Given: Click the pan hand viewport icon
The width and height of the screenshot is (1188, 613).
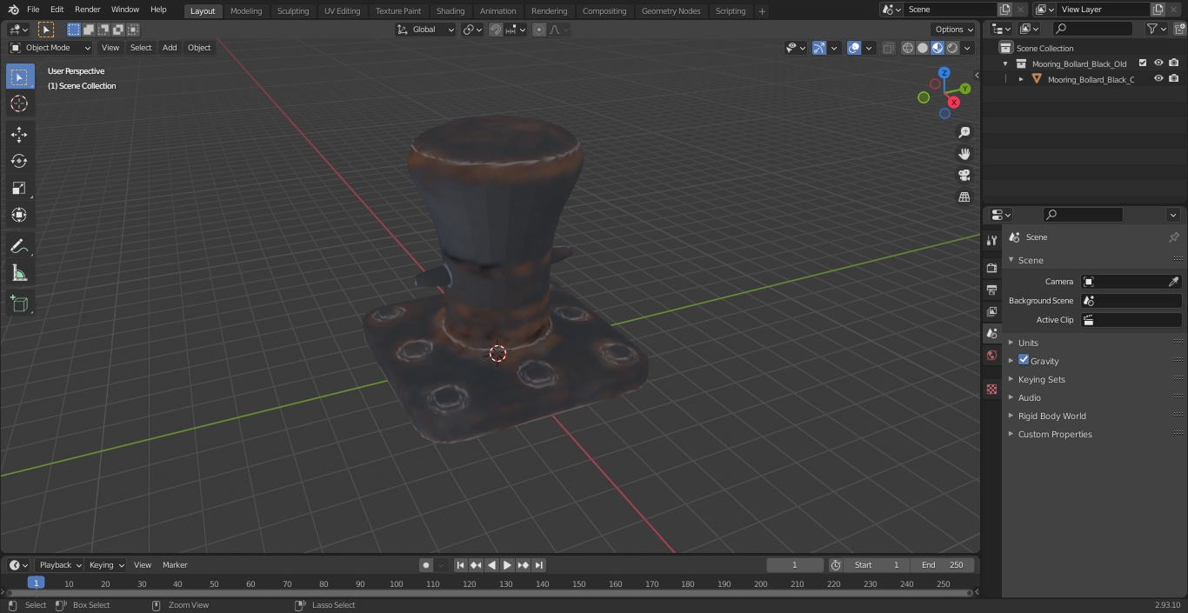Looking at the screenshot, I should [964, 154].
